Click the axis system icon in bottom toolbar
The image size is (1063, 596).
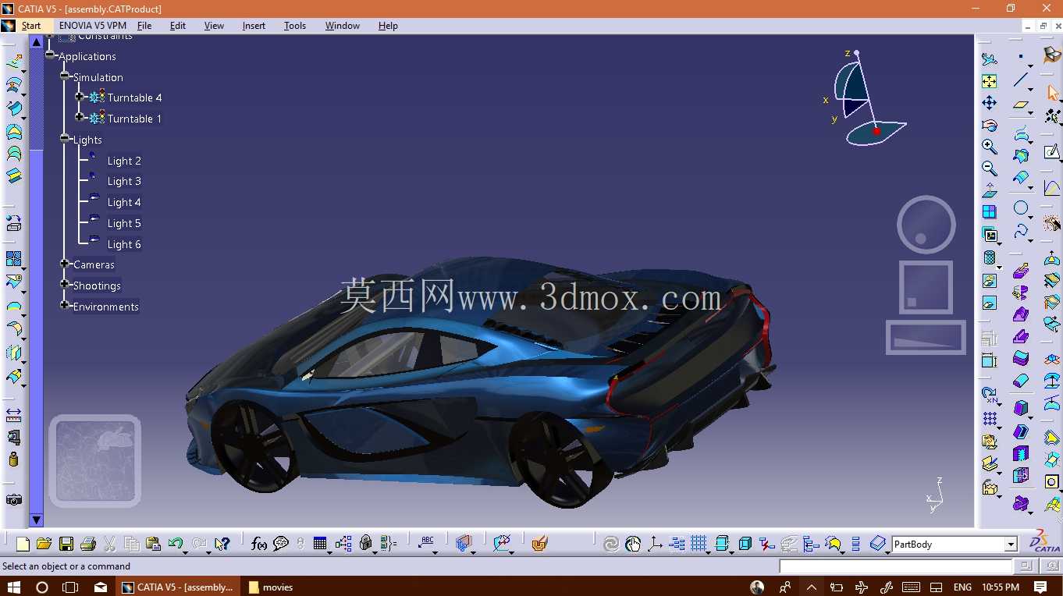pyautogui.click(x=655, y=544)
